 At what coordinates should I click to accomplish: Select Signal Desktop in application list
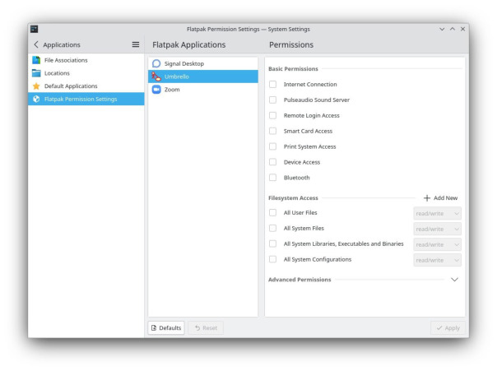pos(203,63)
